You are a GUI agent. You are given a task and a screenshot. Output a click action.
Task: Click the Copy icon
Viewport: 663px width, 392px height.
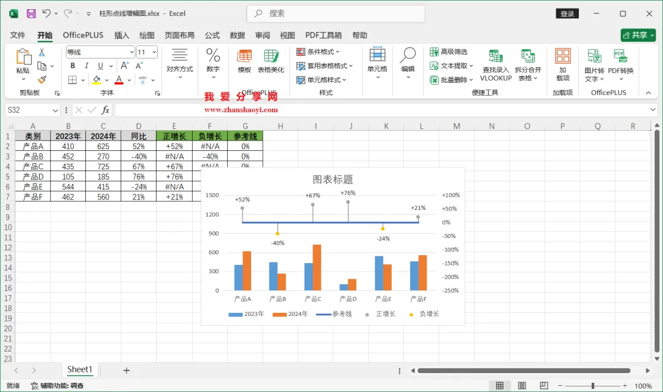point(42,66)
